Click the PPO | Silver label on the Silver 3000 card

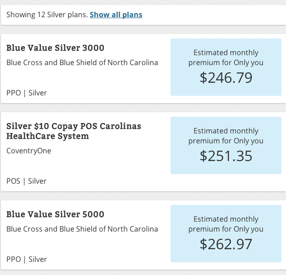[x=26, y=93]
